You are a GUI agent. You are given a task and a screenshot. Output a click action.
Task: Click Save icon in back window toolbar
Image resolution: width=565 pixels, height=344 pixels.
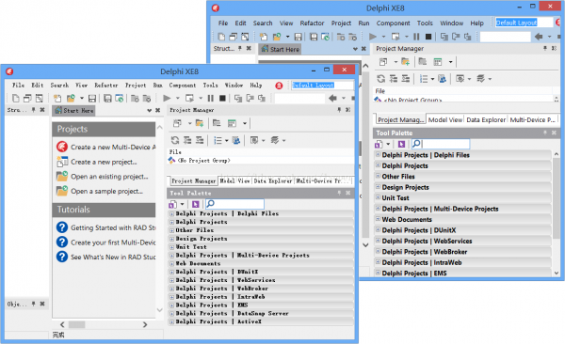point(298,37)
